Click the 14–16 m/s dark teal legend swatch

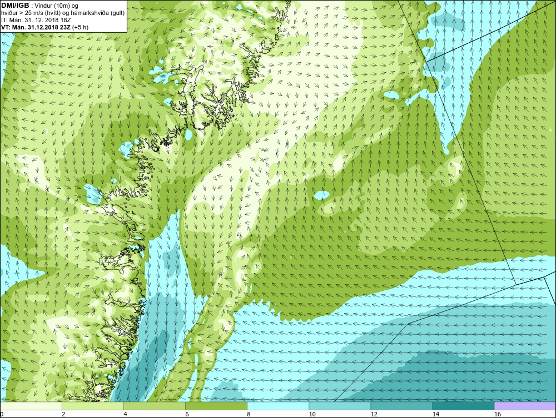(463, 406)
